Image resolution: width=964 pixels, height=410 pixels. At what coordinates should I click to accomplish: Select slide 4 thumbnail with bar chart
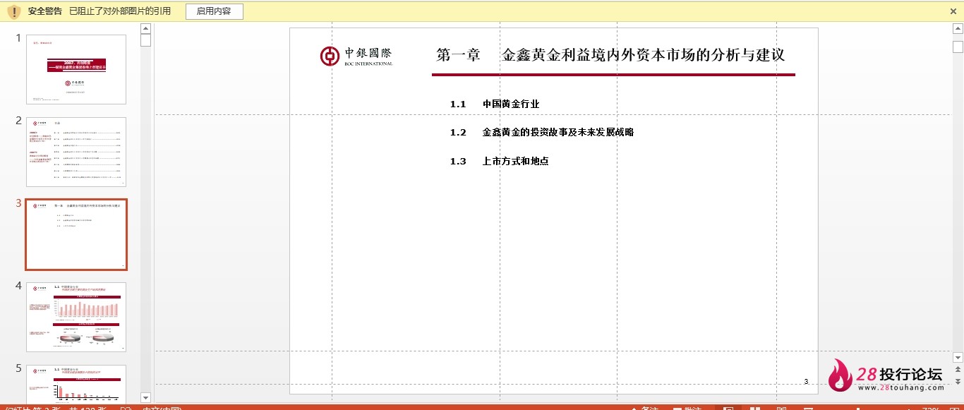76,317
